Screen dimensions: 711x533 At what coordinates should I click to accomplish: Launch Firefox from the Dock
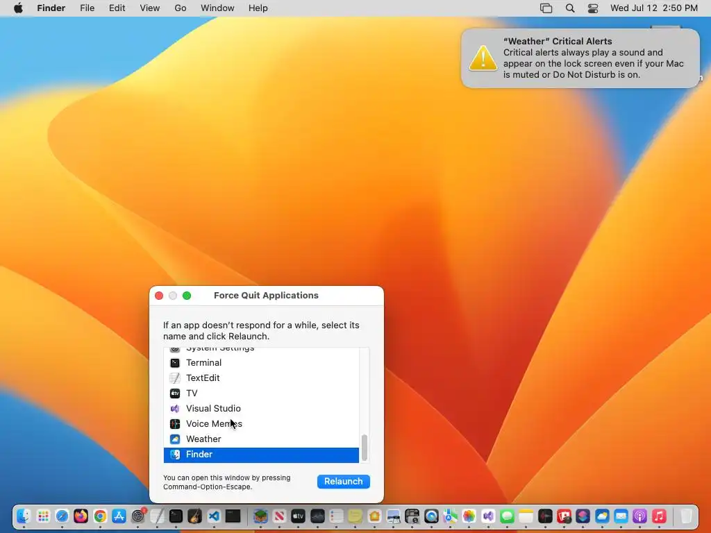pyautogui.click(x=81, y=516)
